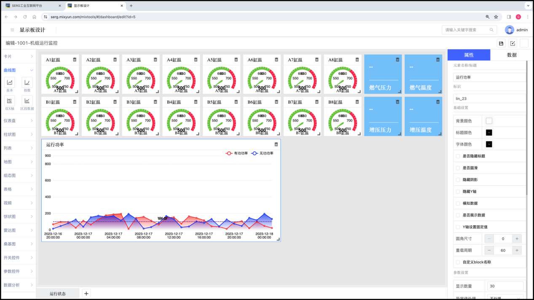This screenshot has width=534, height=300.
Task: Toggle 有功率 series in chart legend
Action: (237, 153)
